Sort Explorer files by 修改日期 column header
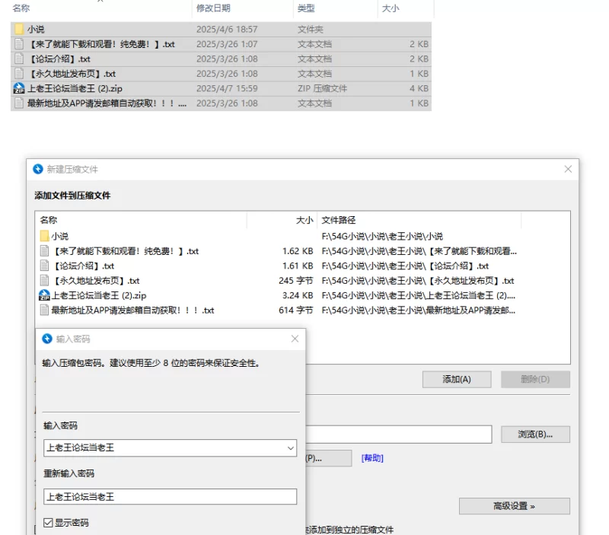 213,8
